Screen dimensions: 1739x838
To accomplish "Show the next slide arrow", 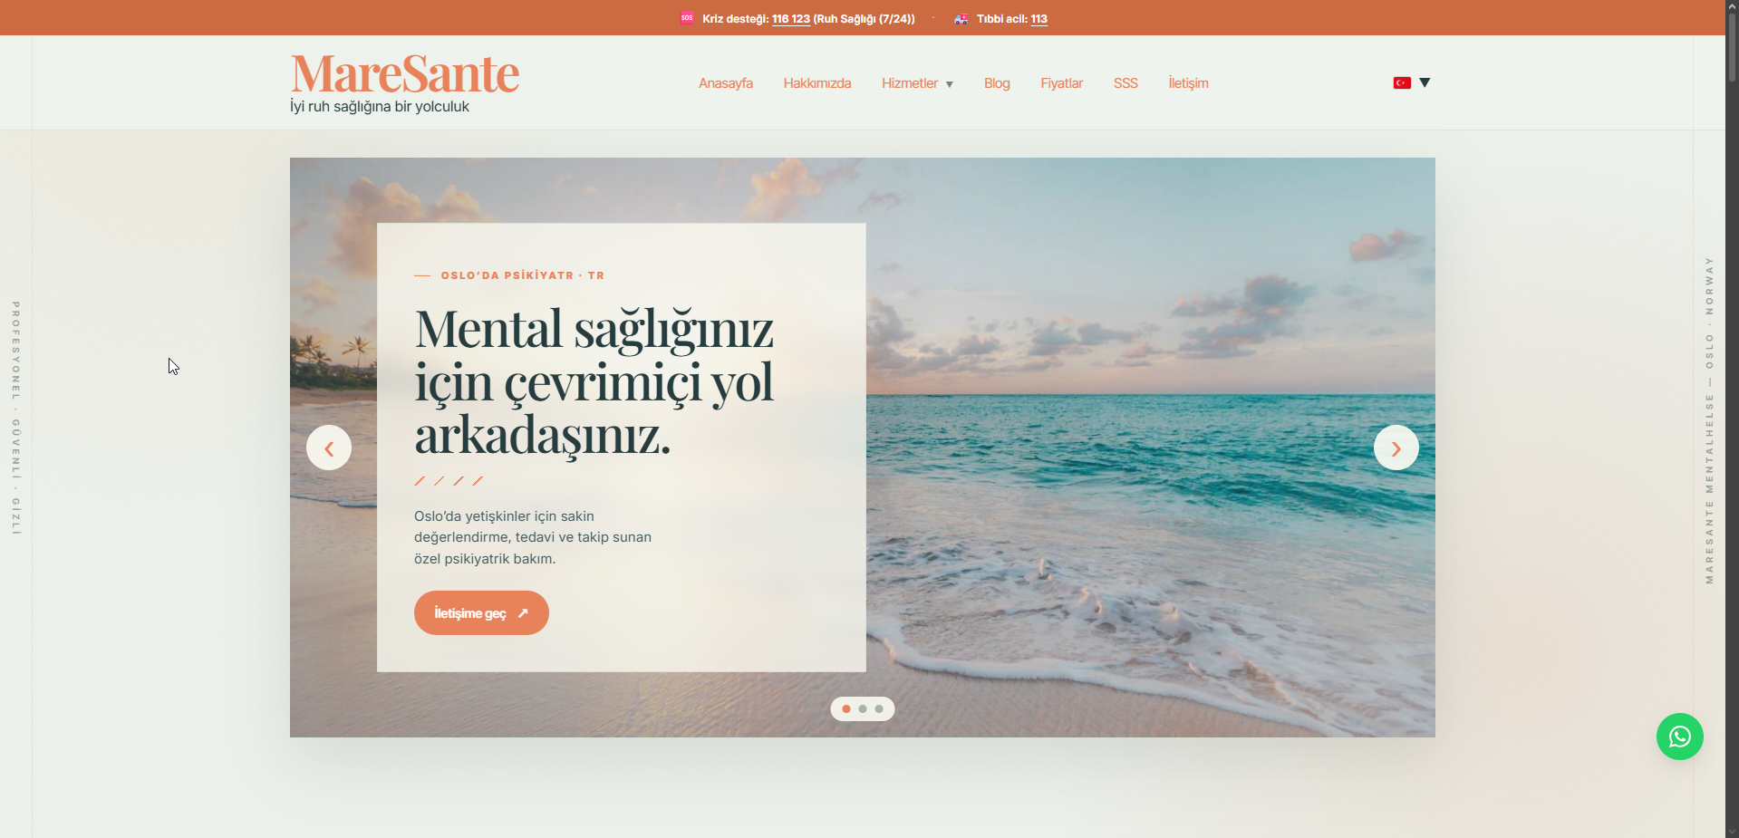I will [x=1396, y=448].
